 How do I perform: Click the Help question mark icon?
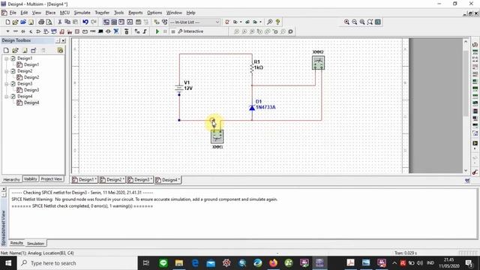pyautogui.click(x=277, y=22)
